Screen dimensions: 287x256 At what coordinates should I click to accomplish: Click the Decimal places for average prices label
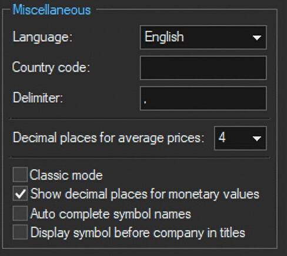coord(108,138)
